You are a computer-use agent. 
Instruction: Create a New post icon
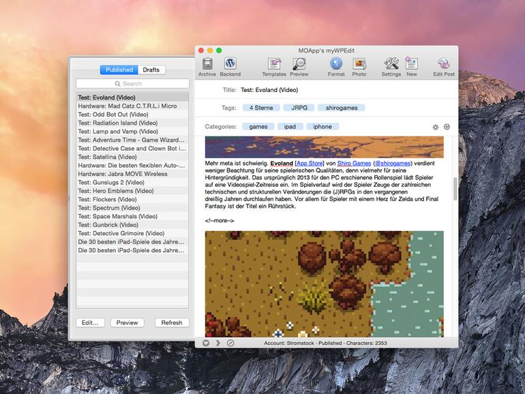(412, 63)
